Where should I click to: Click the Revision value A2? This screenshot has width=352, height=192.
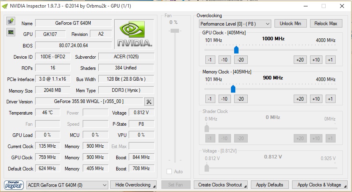tap(101, 34)
